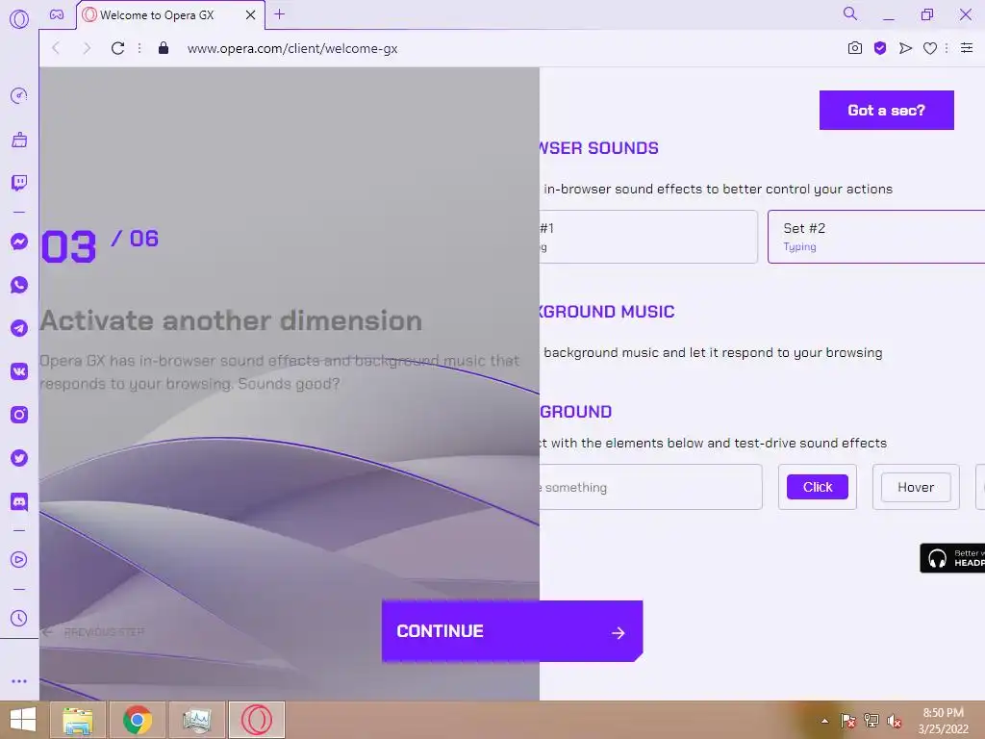Viewport: 985px width, 739px height.
Task: Open a new tab
Action: (x=280, y=13)
